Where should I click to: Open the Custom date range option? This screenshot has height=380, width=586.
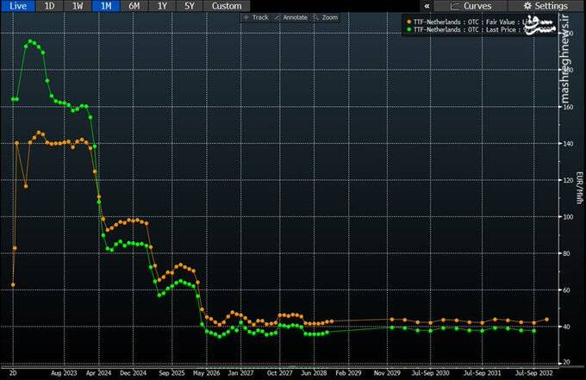226,6
